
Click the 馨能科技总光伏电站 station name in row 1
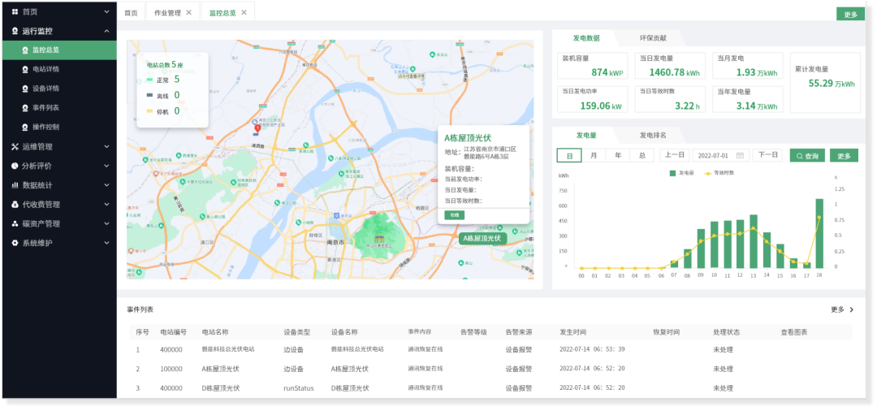228,349
